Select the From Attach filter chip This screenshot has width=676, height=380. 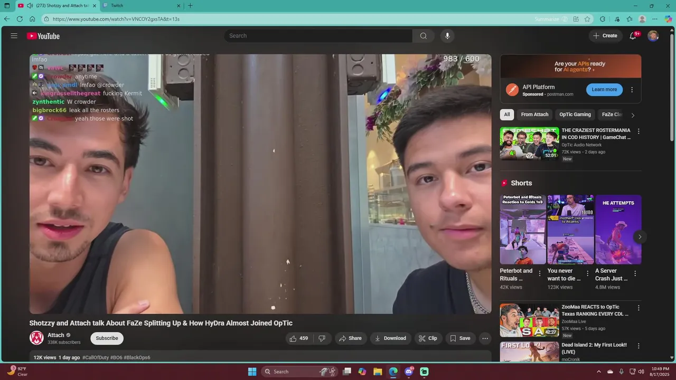coord(534,115)
